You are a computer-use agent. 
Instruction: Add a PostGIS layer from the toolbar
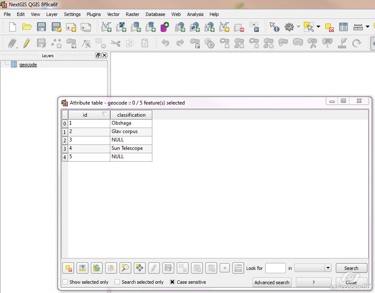click(x=136, y=27)
